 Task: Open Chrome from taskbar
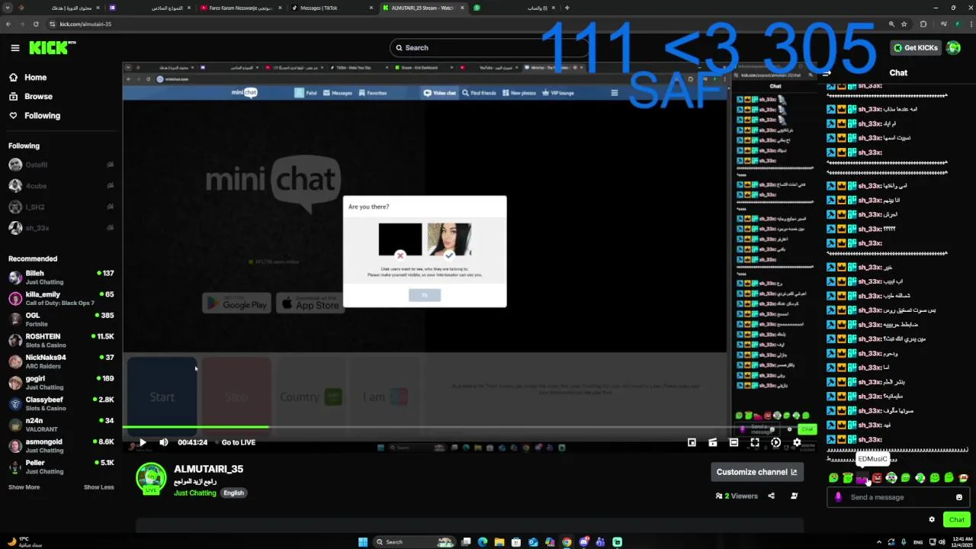click(x=567, y=542)
